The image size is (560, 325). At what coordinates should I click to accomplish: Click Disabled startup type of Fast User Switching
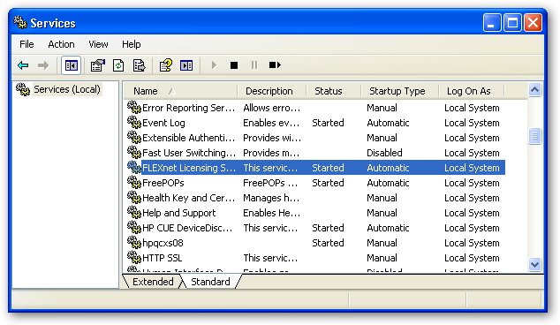pyautogui.click(x=384, y=153)
